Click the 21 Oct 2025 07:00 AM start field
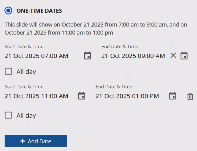Image resolution: width=197 pixels, height=151 pixels. click(x=36, y=56)
